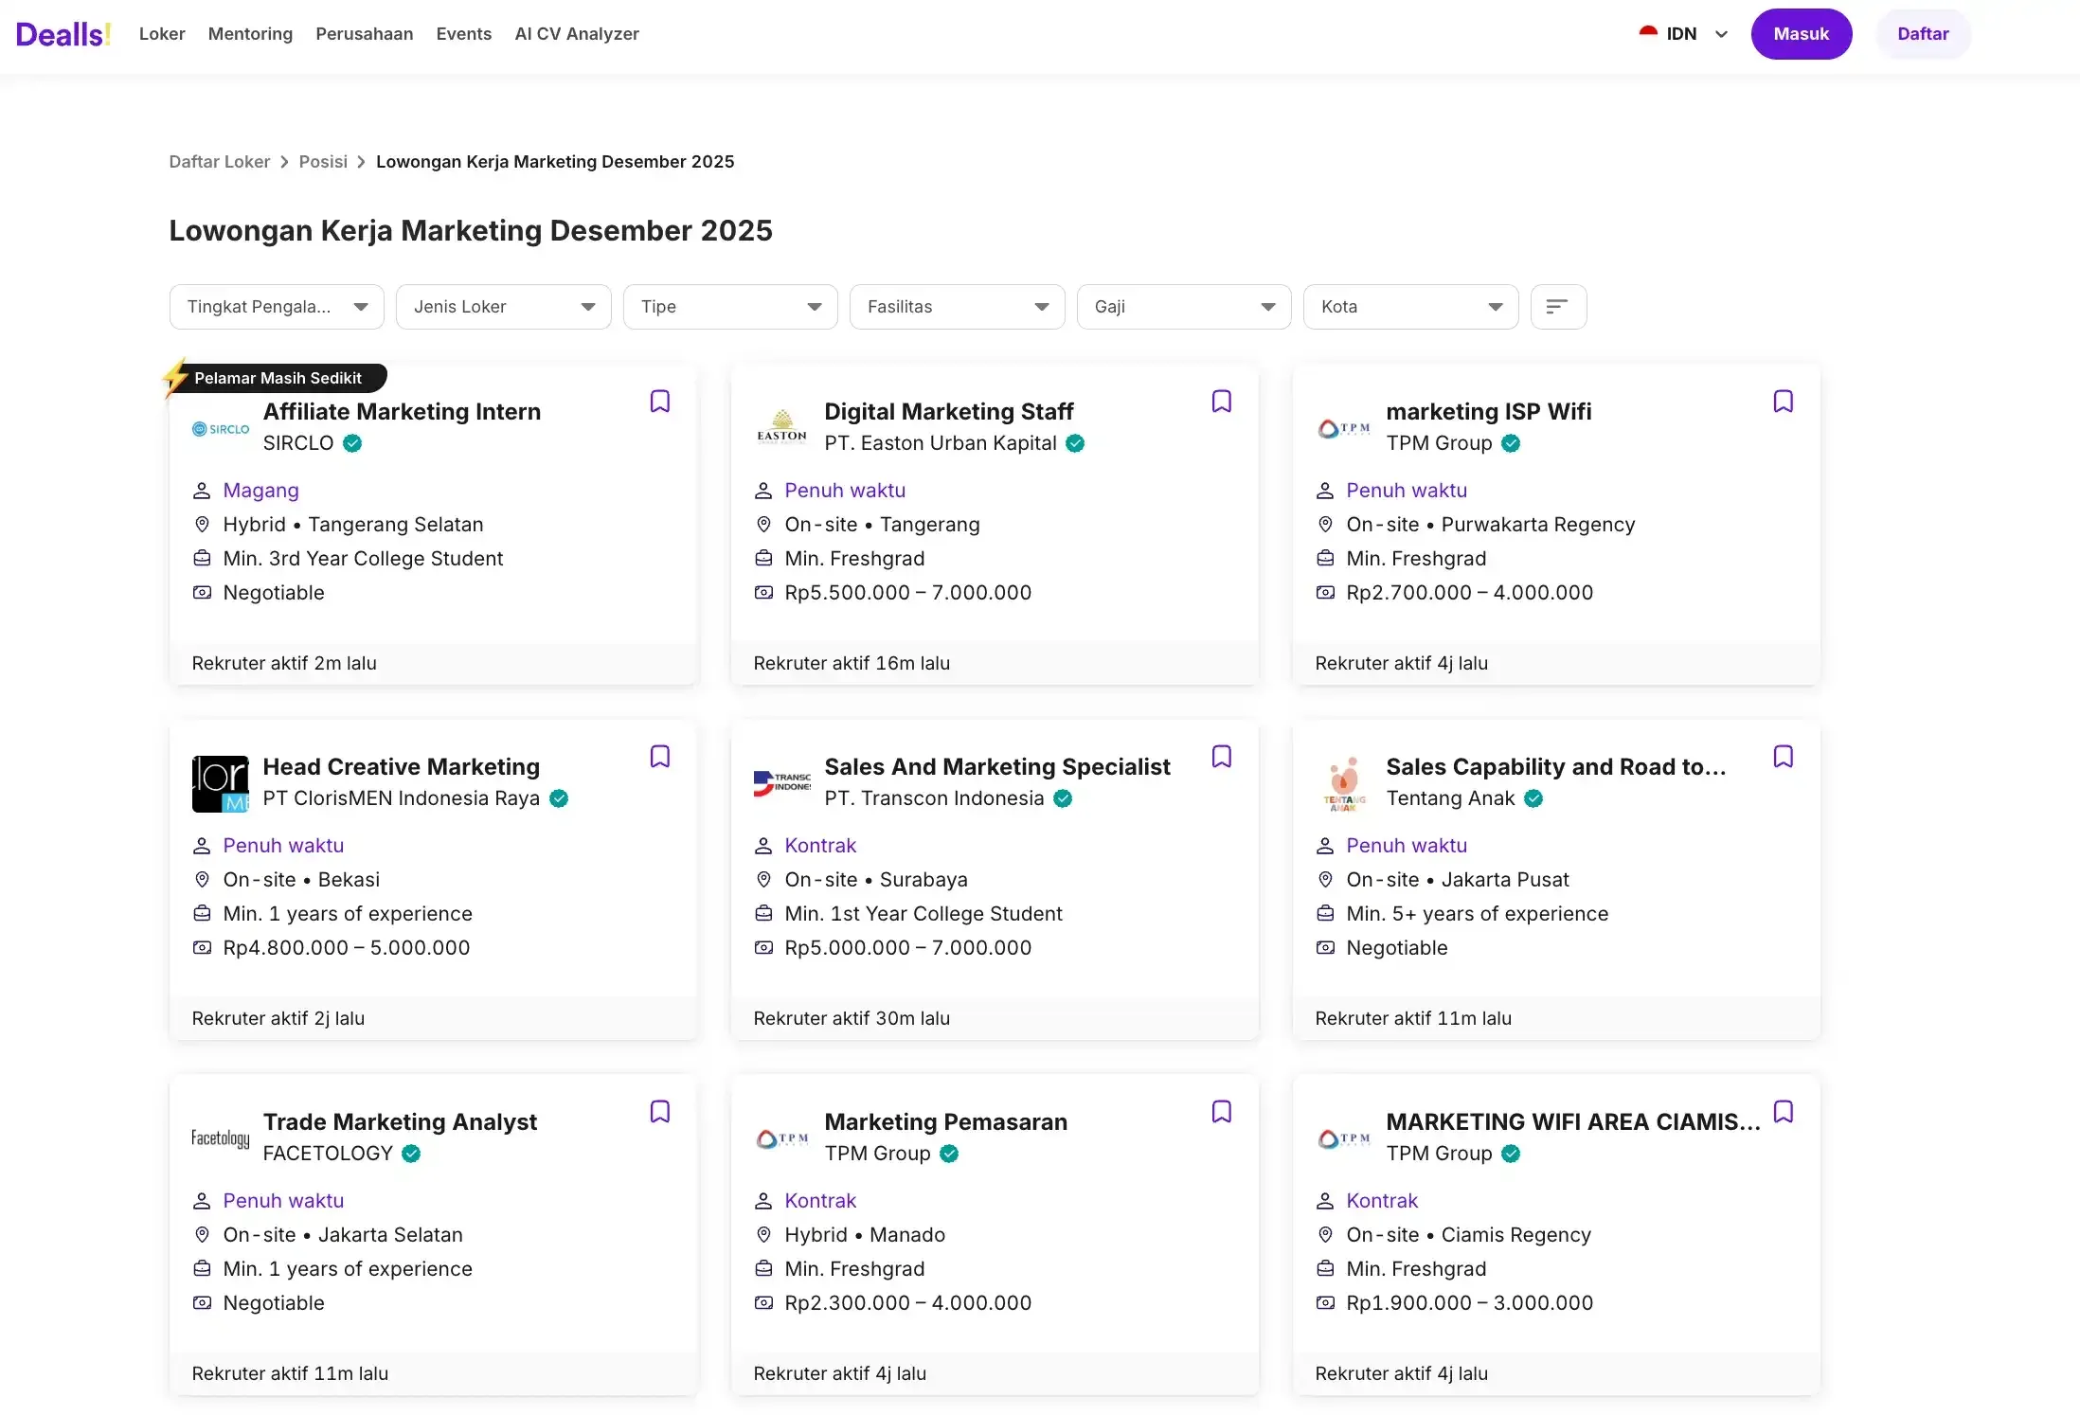This screenshot has height=1415, width=2080.
Task: Click the Facetology logo thumbnail
Action: click(x=220, y=1138)
